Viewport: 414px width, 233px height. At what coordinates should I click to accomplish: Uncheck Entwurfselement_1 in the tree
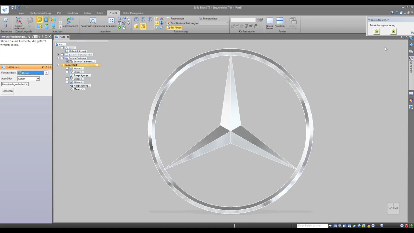click(67, 61)
